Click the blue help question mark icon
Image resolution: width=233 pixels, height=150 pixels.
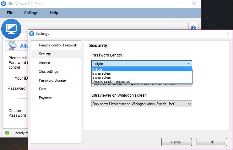coord(193,28)
